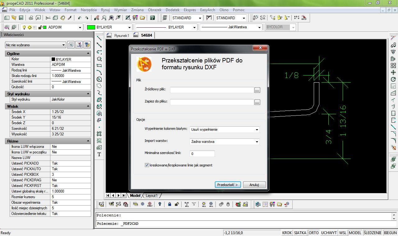
Task: Toggle the KROK snap mode in the status bar
Action: click(287, 233)
